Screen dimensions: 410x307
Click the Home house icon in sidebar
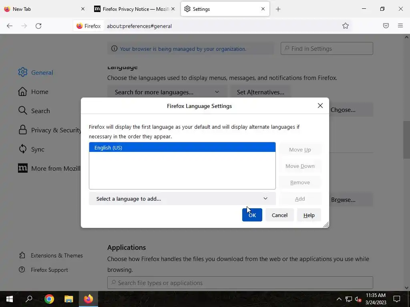[22, 92]
